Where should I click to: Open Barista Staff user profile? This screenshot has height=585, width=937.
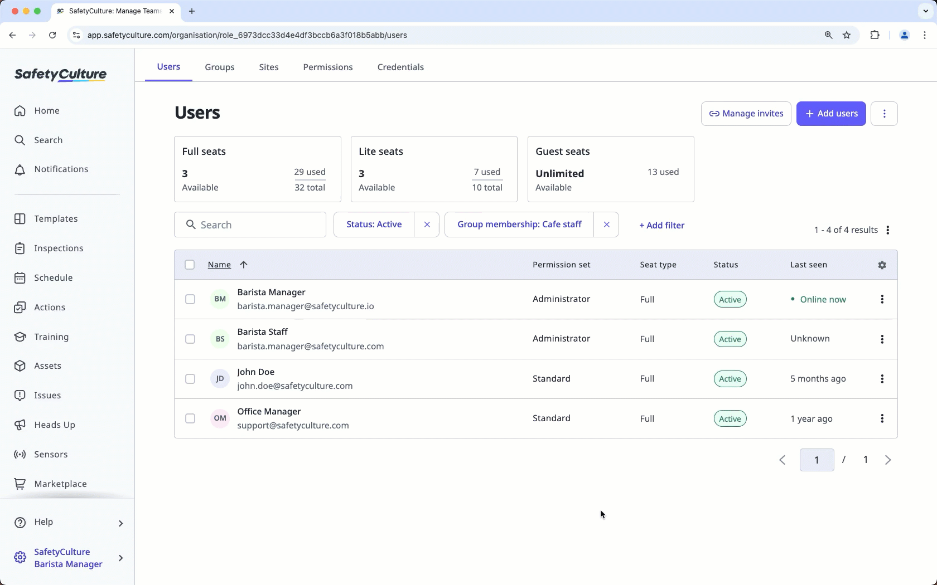(x=262, y=332)
